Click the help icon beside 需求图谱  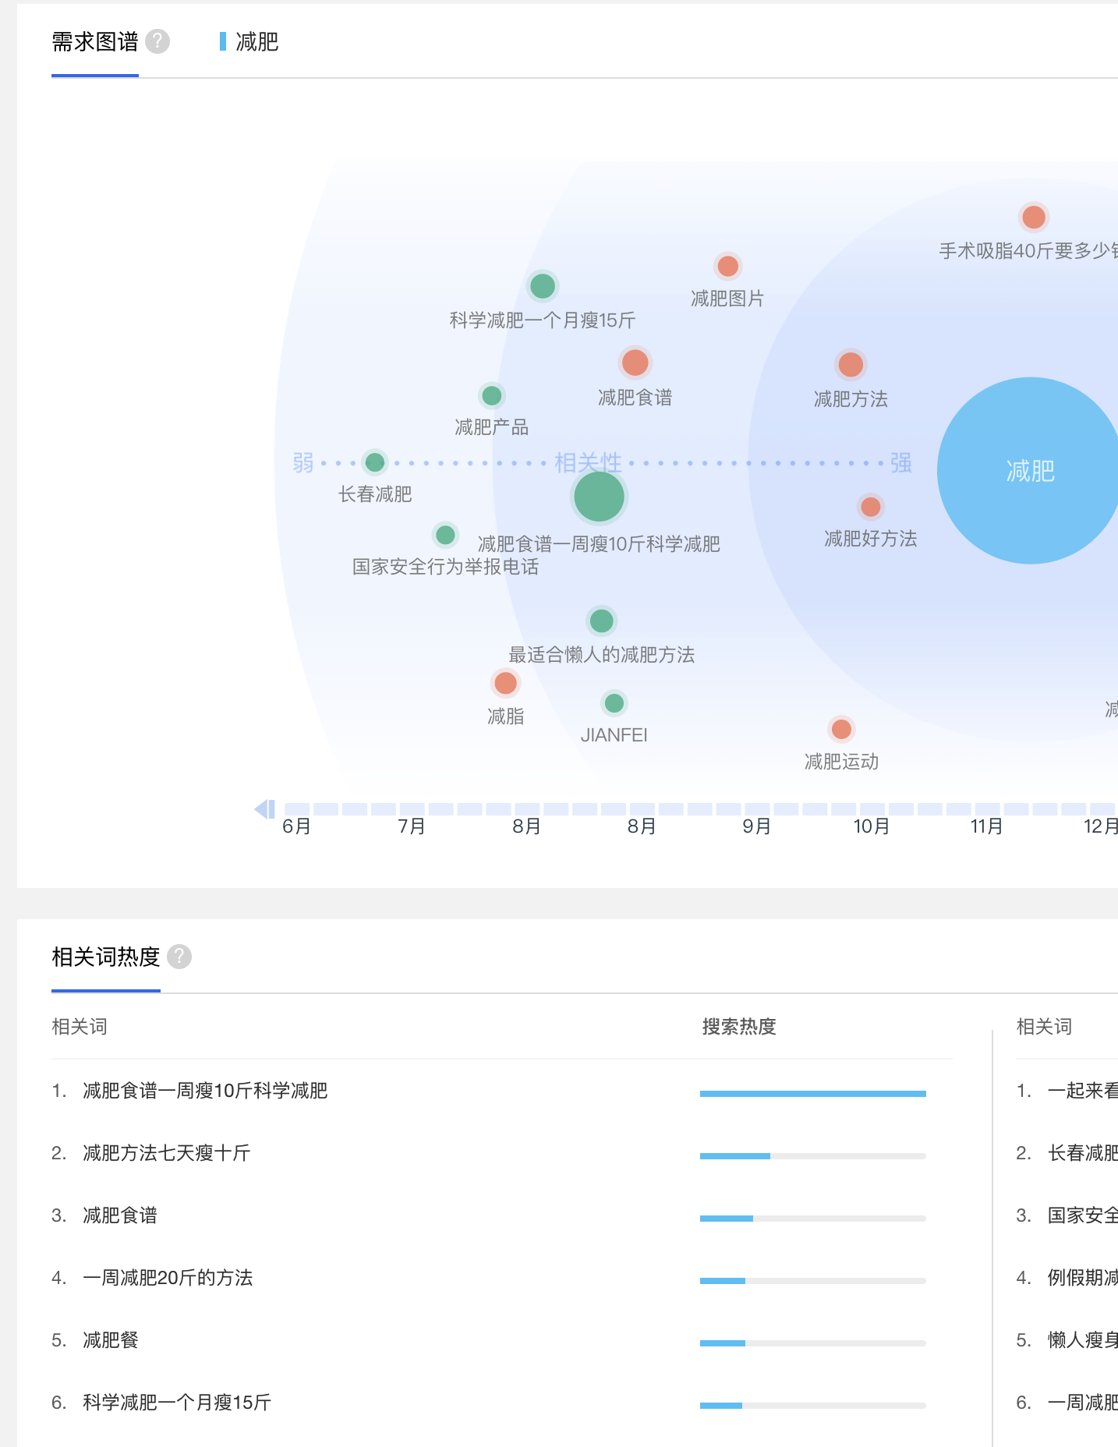pos(157,41)
